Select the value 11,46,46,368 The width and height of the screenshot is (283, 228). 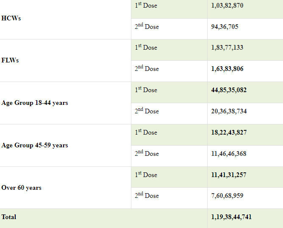[229, 154]
